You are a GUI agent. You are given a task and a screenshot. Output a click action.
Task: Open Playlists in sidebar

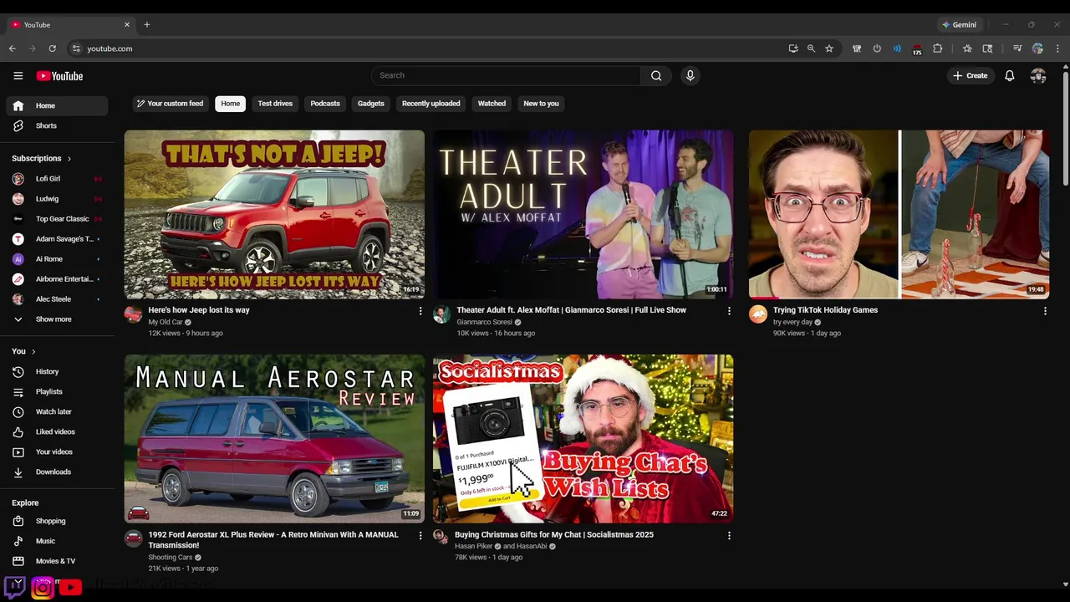coord(57,391)
